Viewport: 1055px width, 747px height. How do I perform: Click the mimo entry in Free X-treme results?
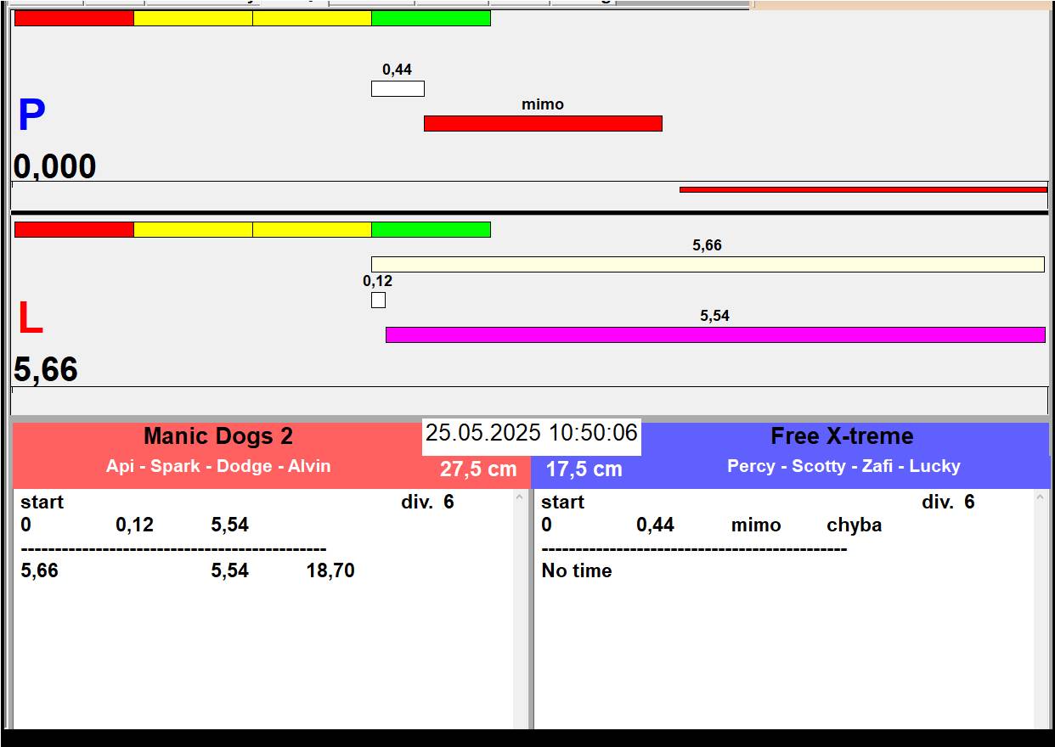coord(756,525)
